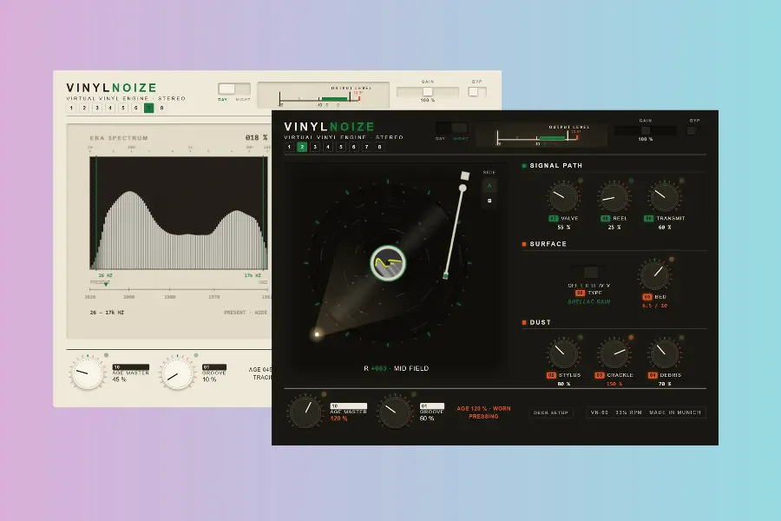Toggle the LED above the Crackle knob
781x521 pixels.
631,338
